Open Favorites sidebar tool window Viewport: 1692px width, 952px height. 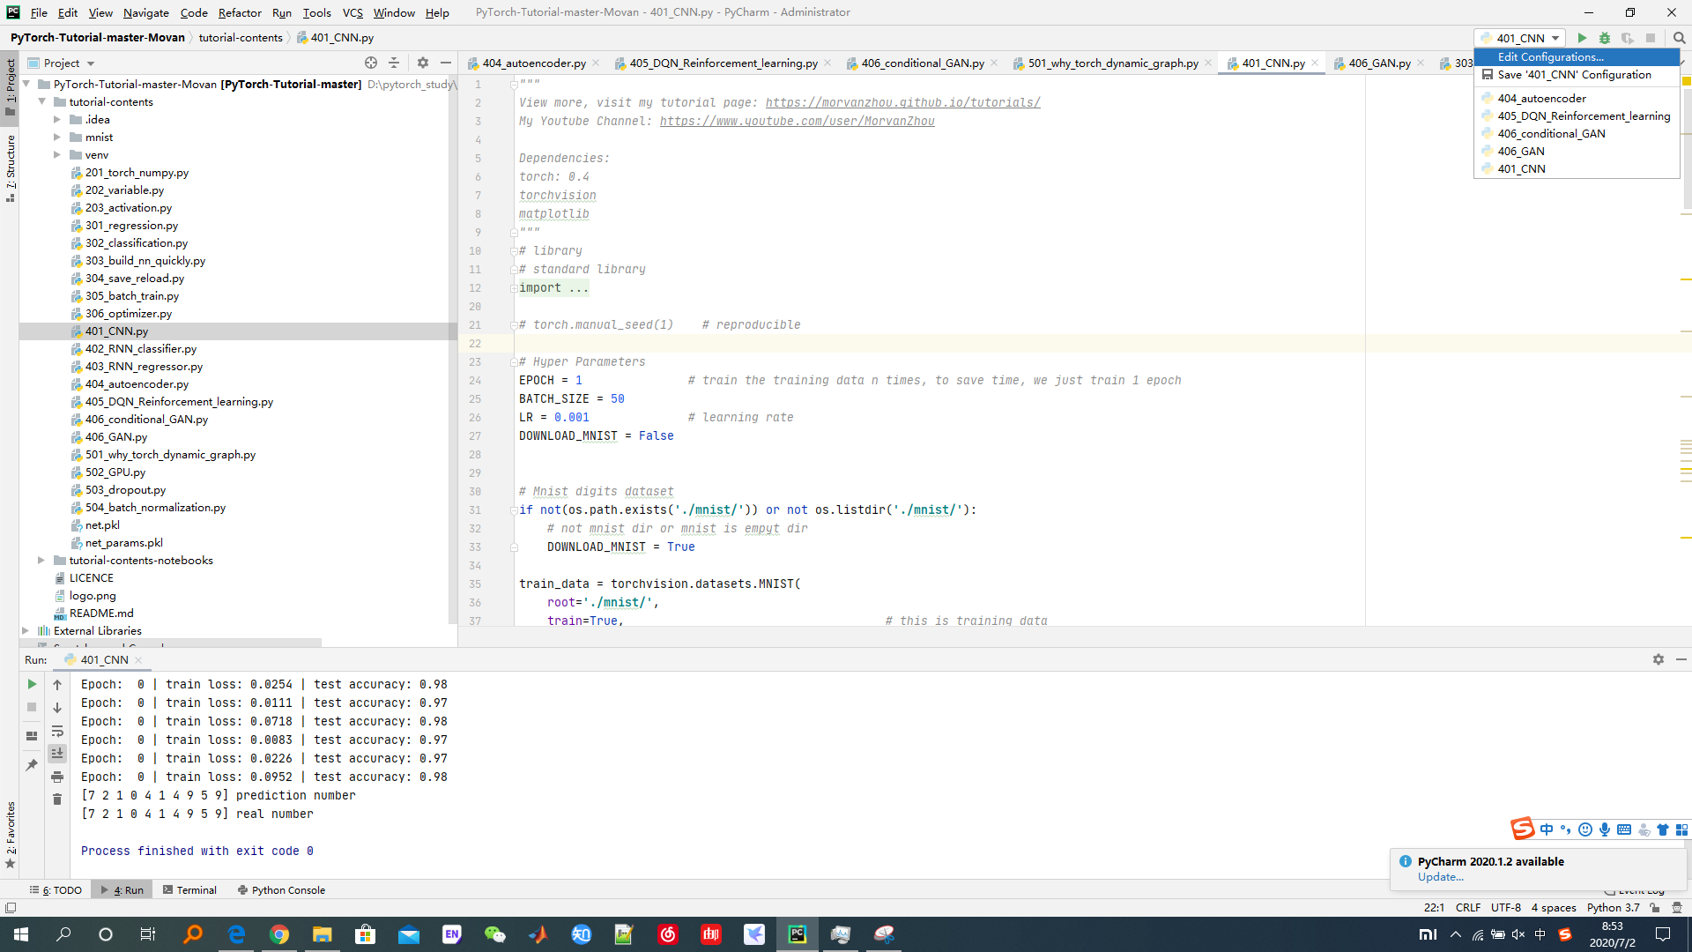[x=11, y=834]
